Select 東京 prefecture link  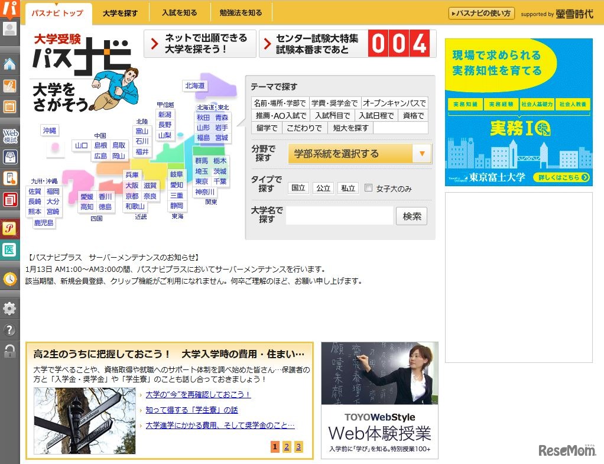click(202, 181)
